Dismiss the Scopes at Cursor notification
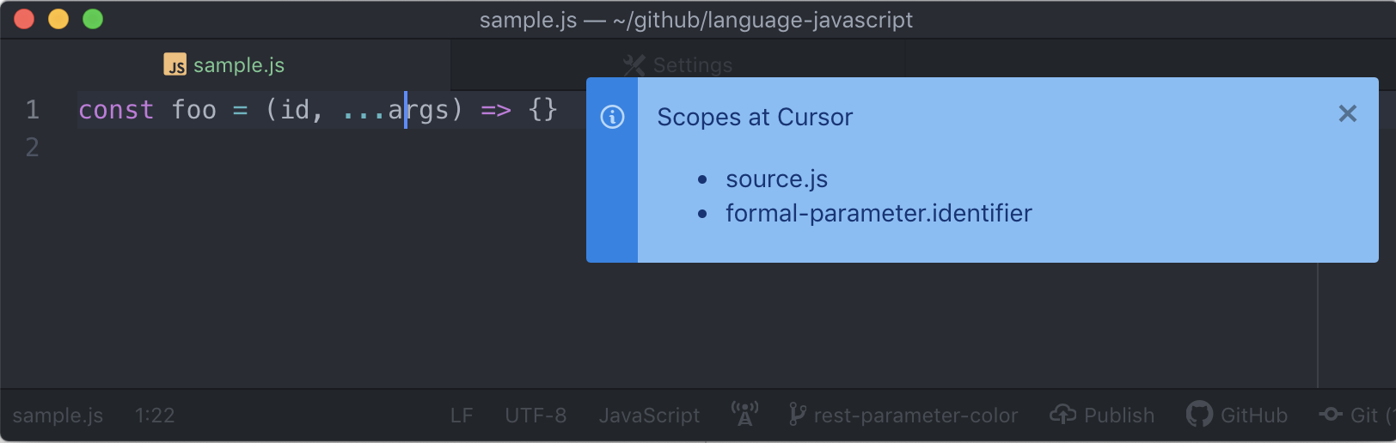This screenshot has height=443, width=1396. click(1347, 113)
